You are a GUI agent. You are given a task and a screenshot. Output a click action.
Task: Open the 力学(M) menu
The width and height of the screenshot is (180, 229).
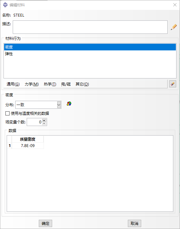31,84
